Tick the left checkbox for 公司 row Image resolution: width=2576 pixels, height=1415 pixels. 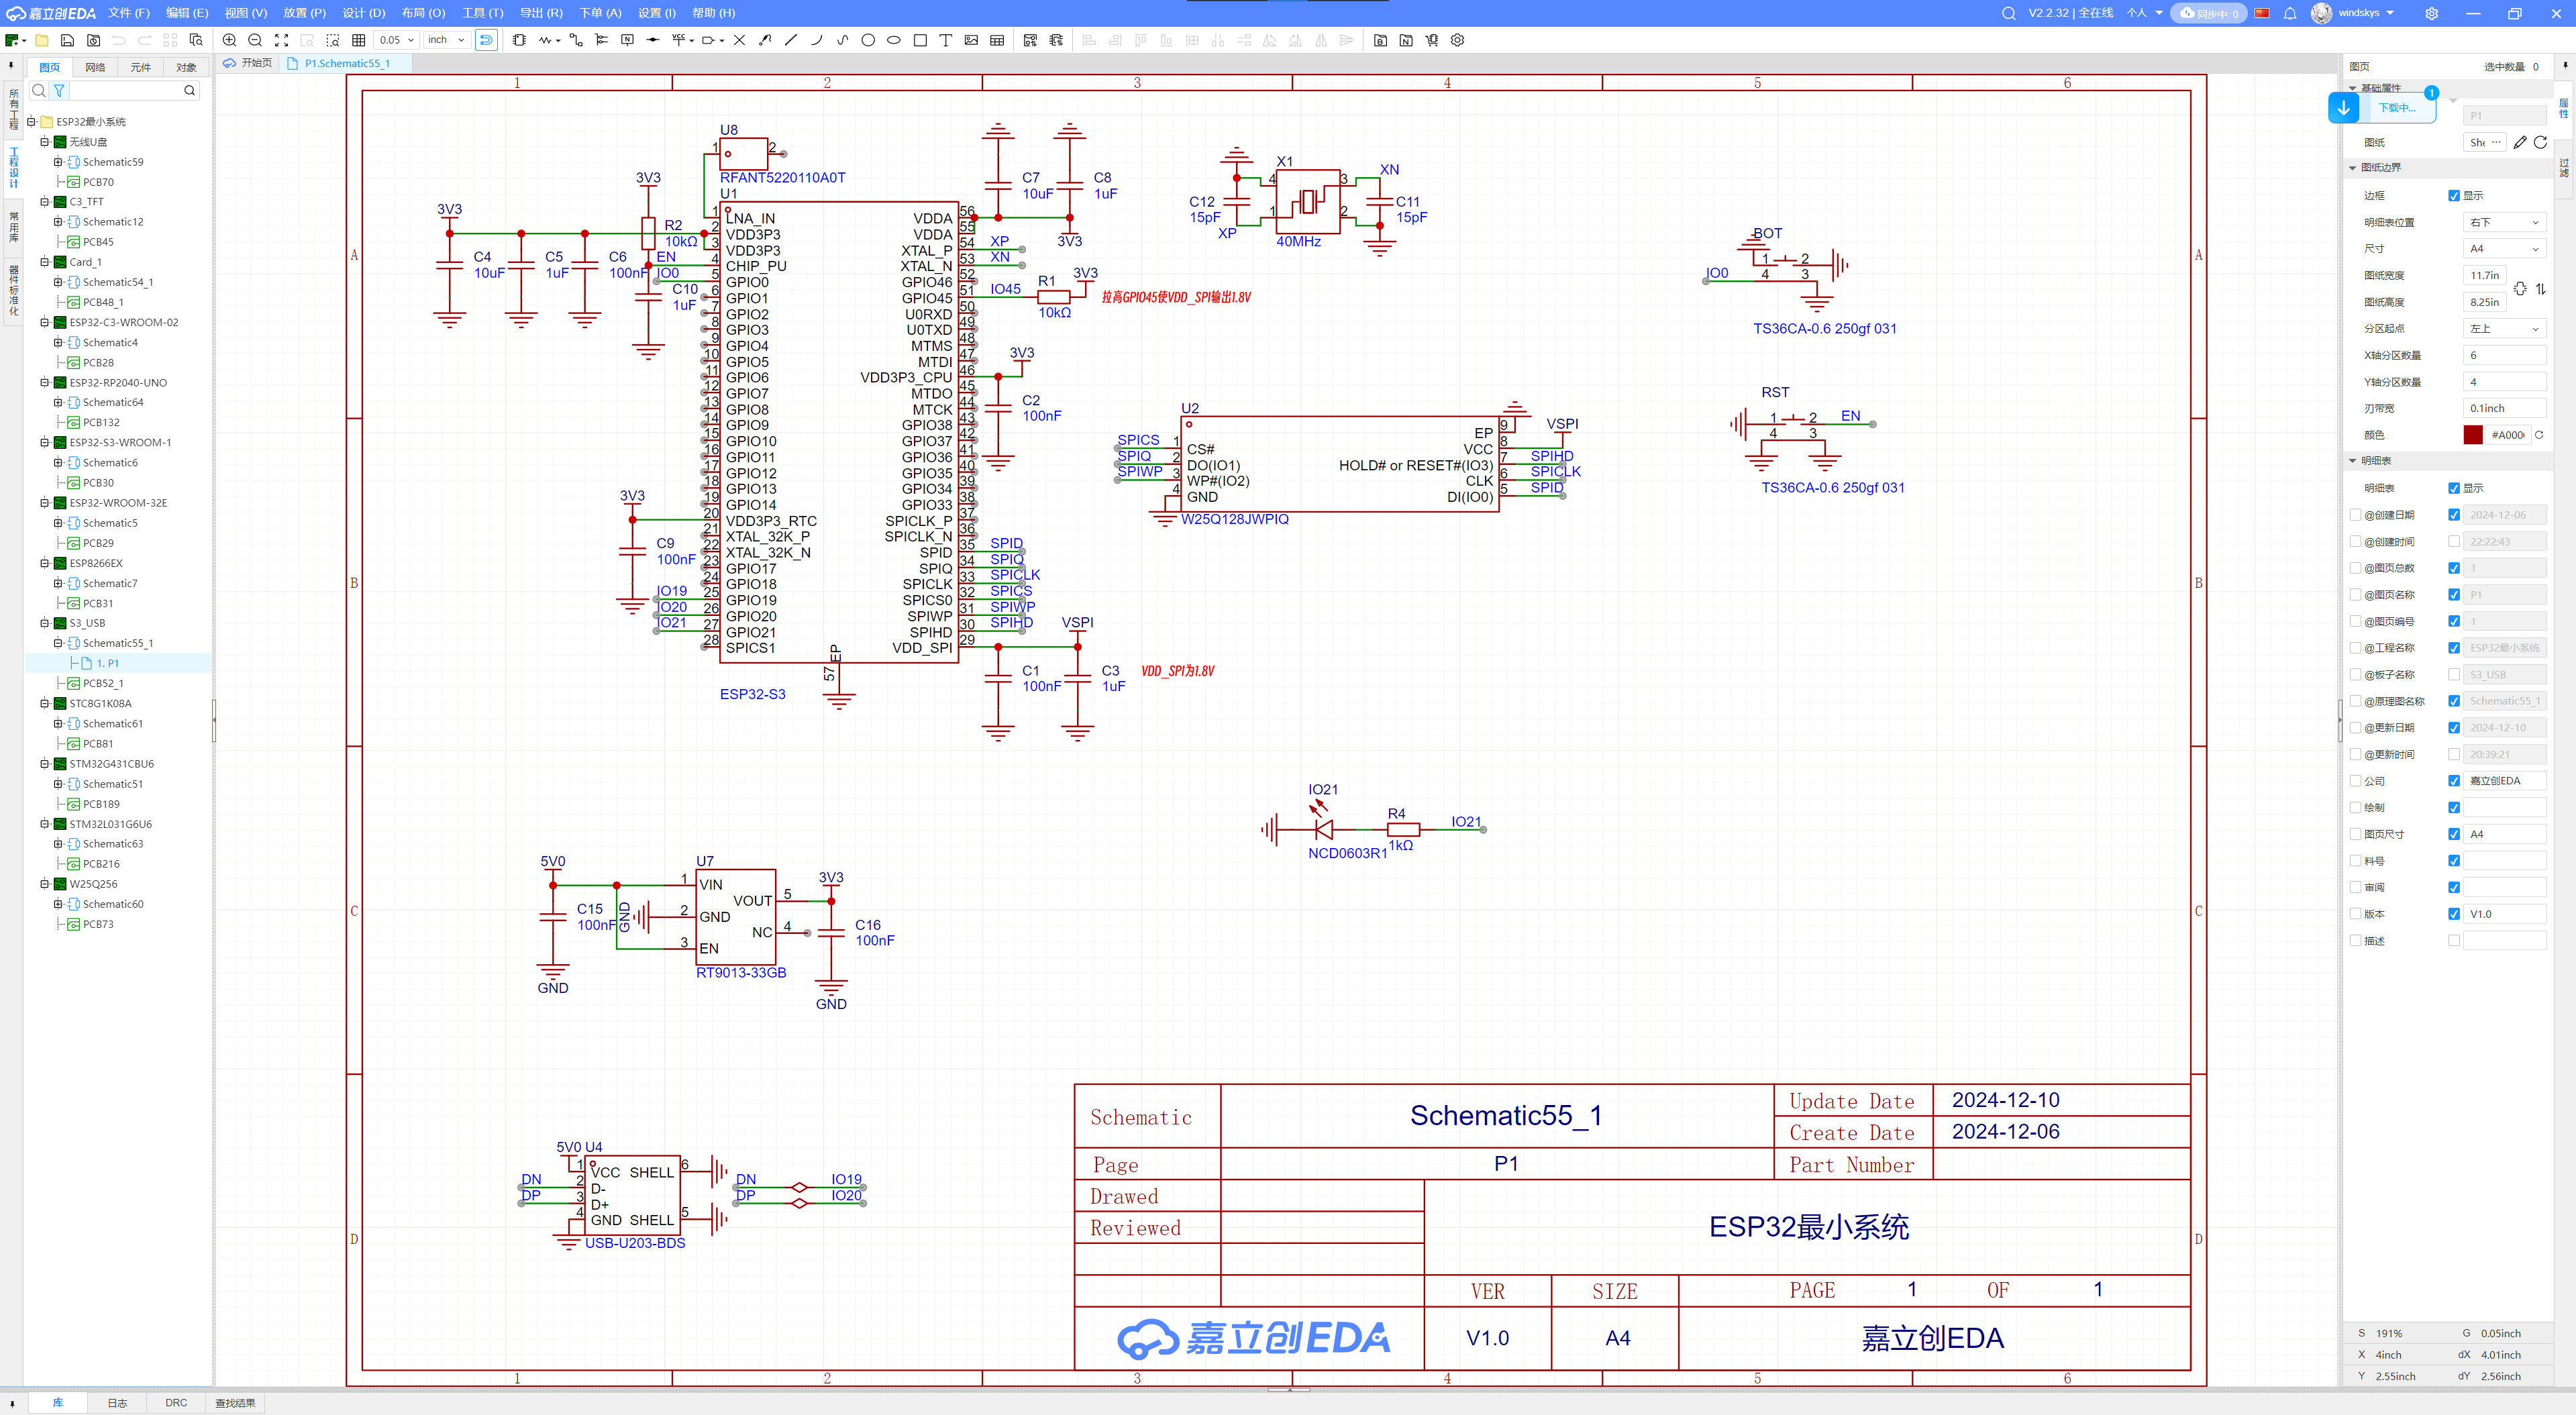tap(2355, 781)
